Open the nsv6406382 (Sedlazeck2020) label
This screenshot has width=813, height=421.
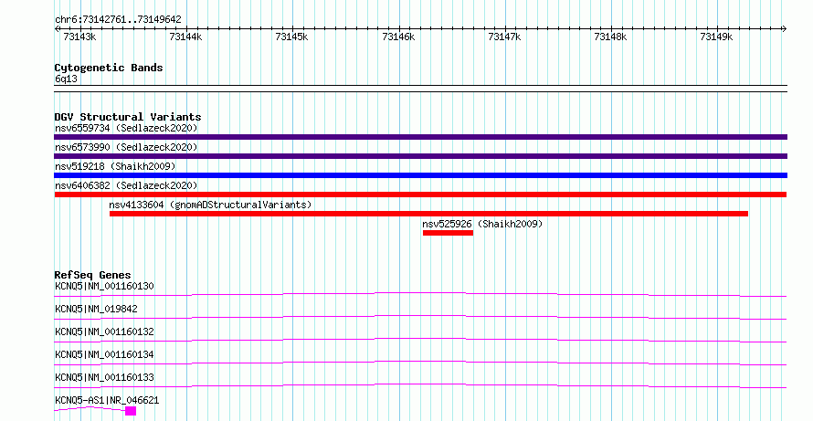[126, 185]
